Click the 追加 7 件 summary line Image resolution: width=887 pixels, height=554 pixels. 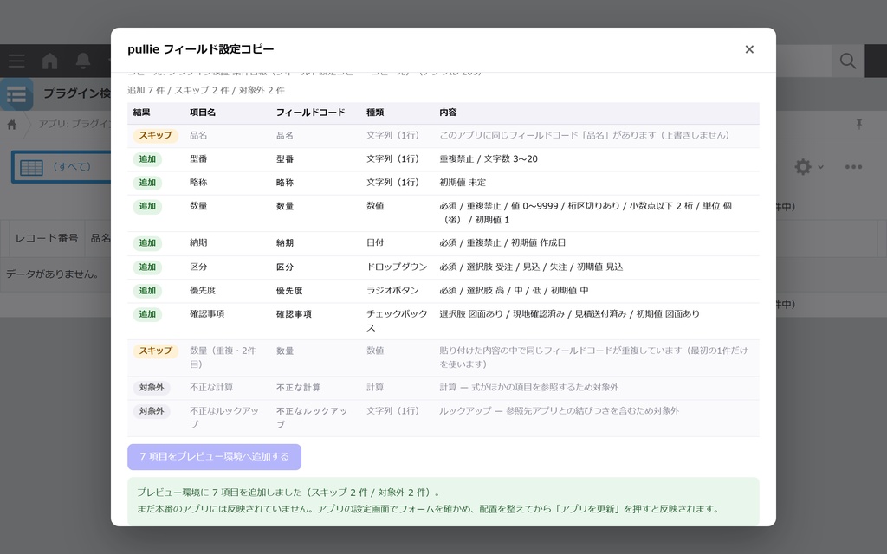206,90
